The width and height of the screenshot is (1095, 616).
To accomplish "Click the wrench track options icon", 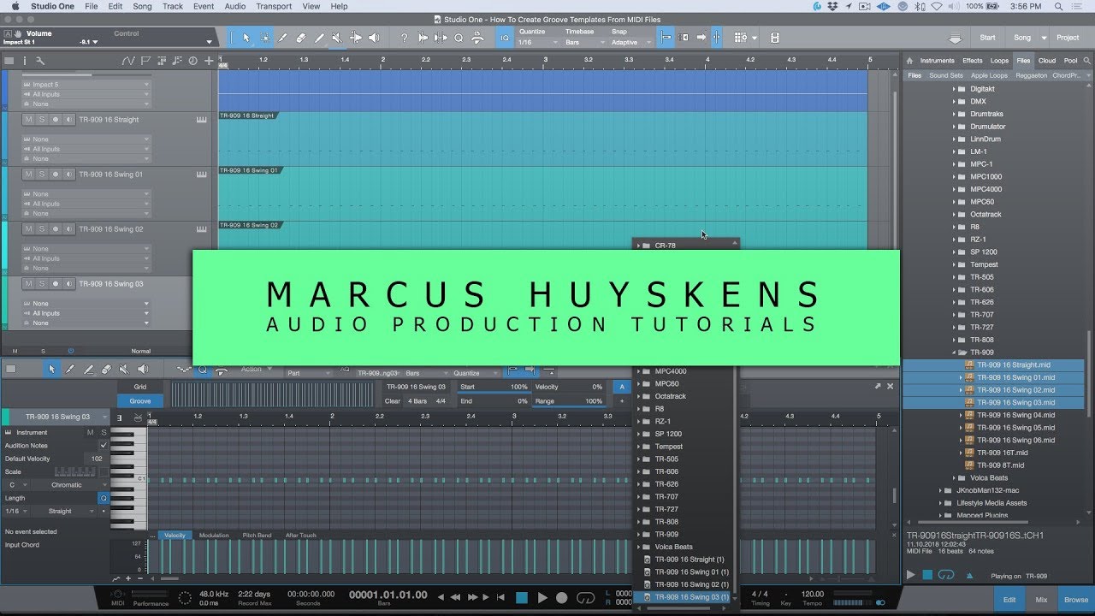I will (39, 61).
